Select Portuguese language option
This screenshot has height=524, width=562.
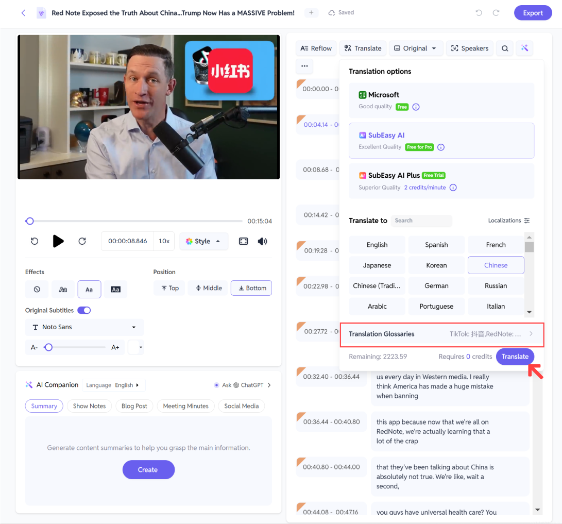[x=436, y=307]
